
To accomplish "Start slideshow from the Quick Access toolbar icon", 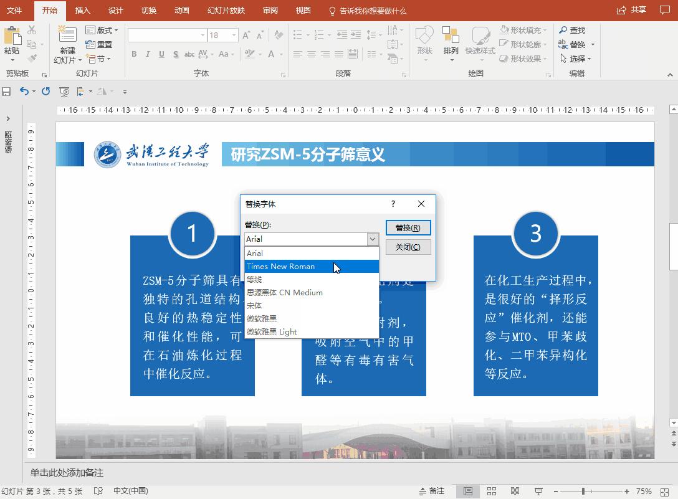I will coord(64,92).
